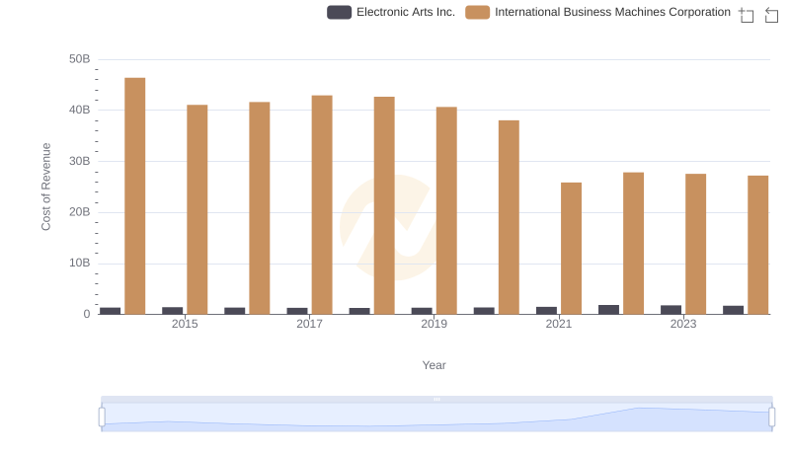790x455 pixels.
Task: Select the left handle of range slider
Action: coord(102,417)
